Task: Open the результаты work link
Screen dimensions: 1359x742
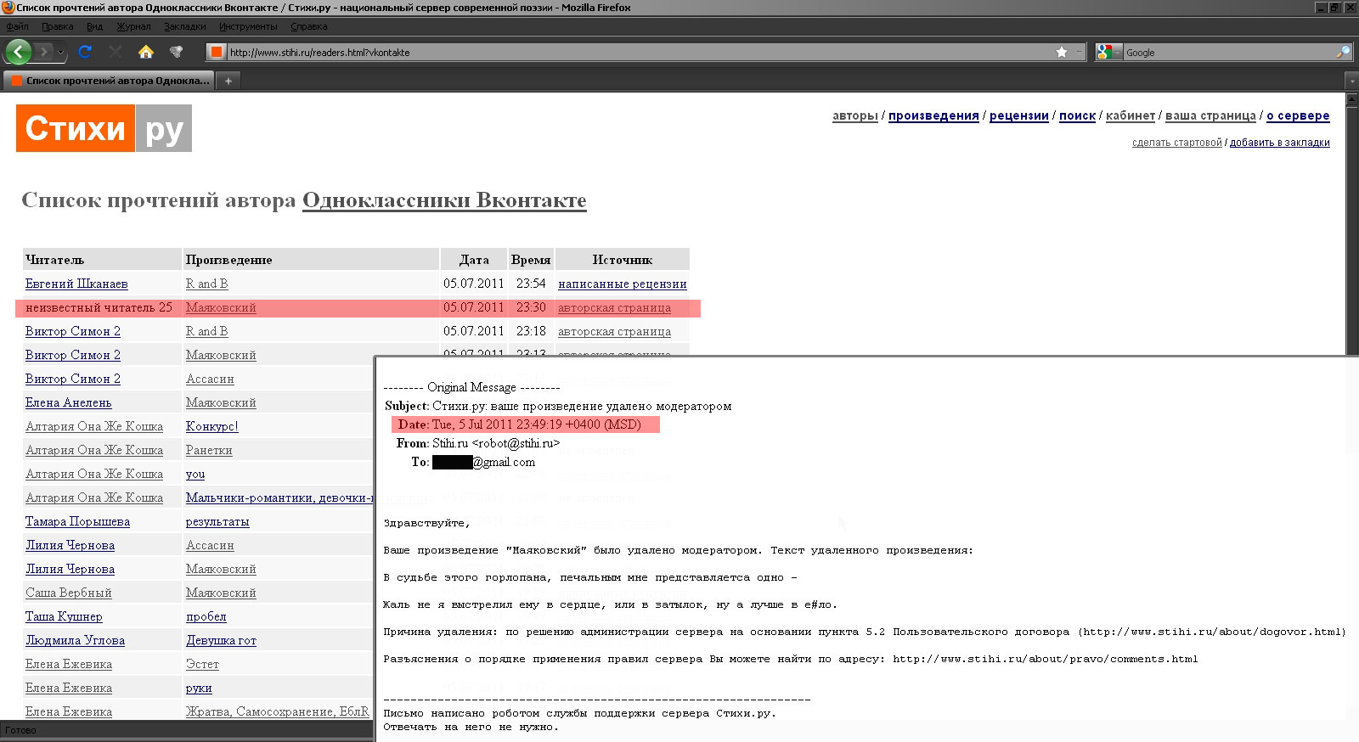Action: pos(217,521)
